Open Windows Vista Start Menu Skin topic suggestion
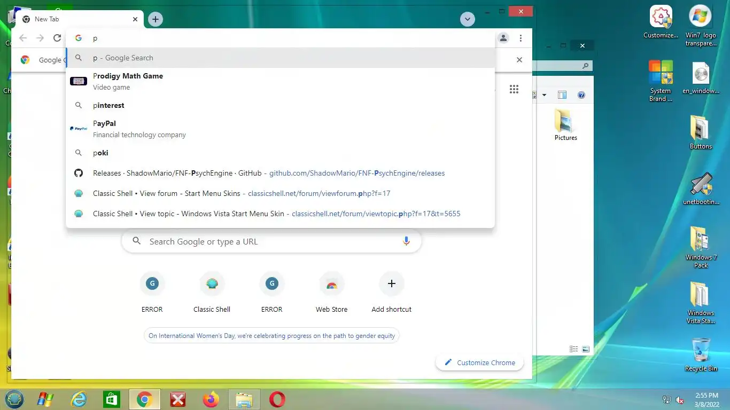 (x=281, y=214)
